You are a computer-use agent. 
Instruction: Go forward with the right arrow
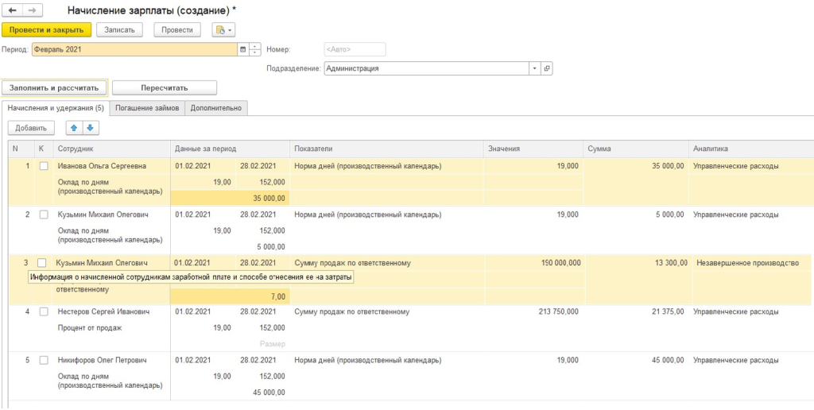33,10
